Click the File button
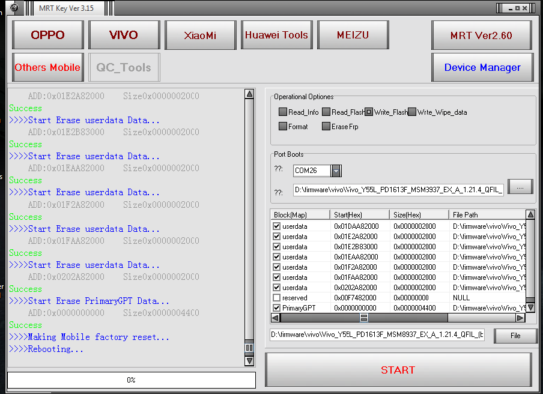This screenshot has height=394, width=543. pos(515,336)
